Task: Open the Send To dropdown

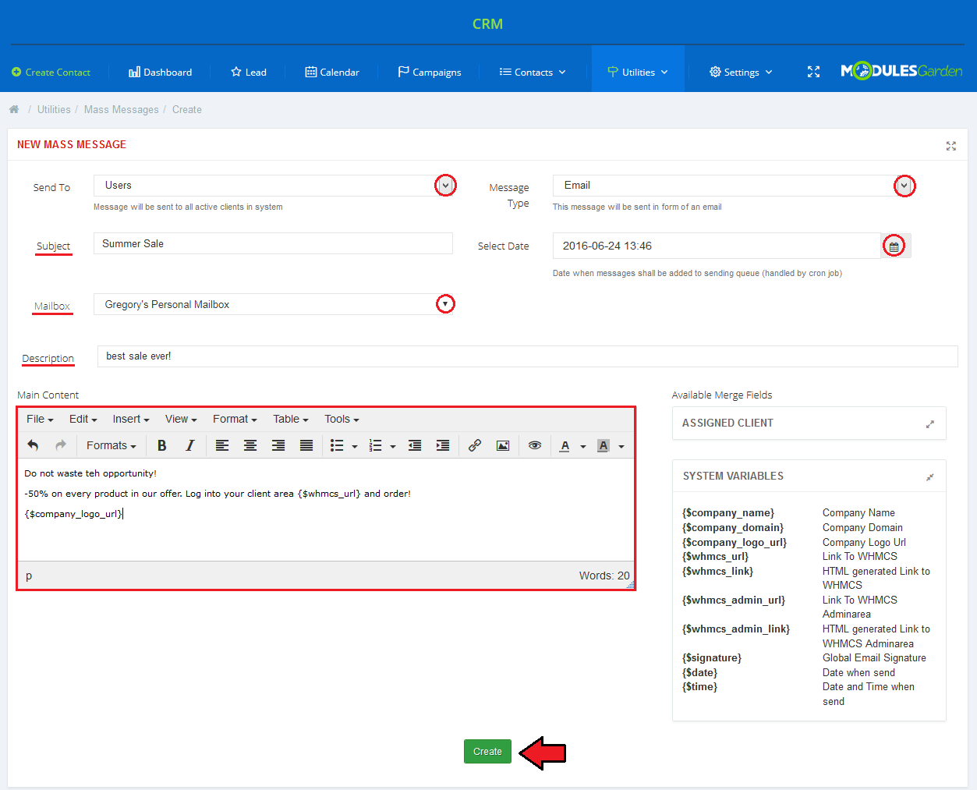Action: (445, 186)
